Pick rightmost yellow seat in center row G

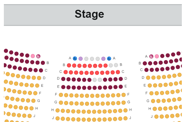pos(123,102)
